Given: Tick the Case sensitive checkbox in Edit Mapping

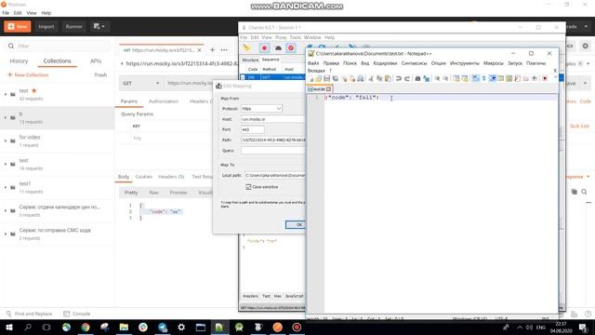Looking at the screenshot, I should click(x=248, y=187).
